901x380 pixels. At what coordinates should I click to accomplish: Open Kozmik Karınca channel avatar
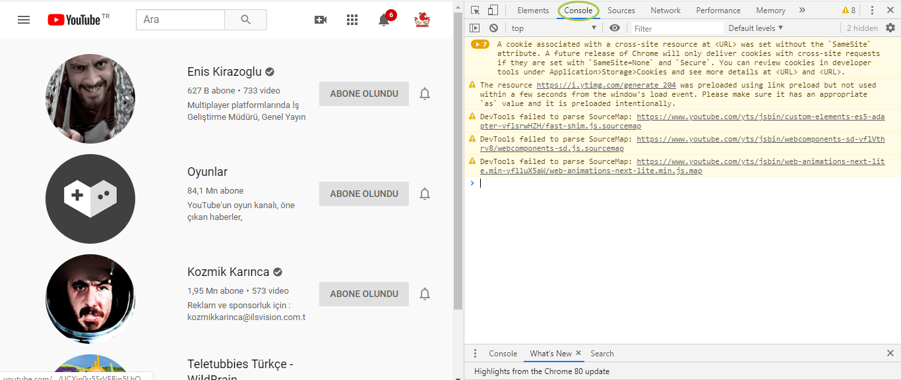pyautogui.click(x=90, y=299)
